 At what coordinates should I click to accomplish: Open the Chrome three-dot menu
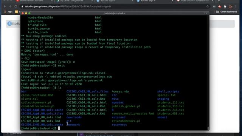coord(236,6)
